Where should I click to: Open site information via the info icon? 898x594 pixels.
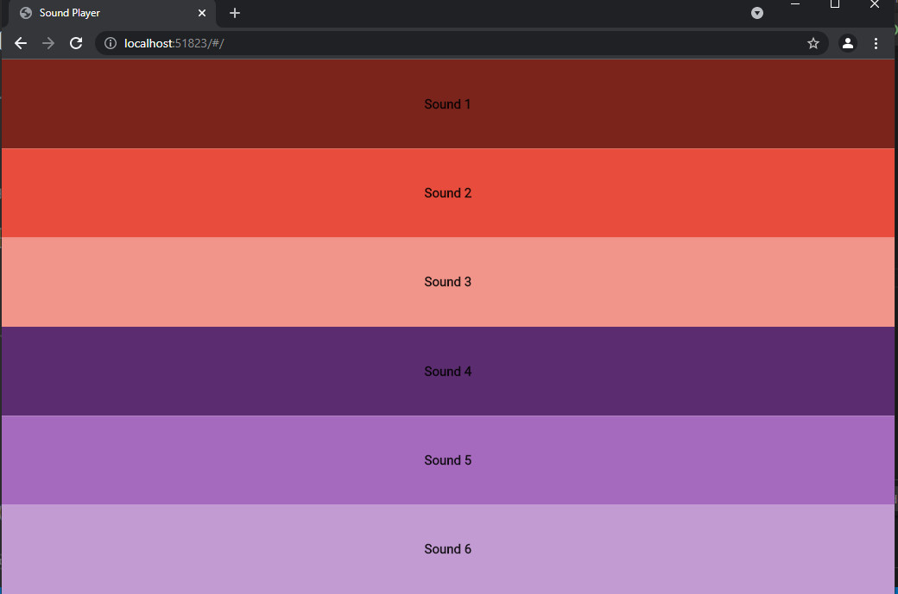[x=109, y=43]
